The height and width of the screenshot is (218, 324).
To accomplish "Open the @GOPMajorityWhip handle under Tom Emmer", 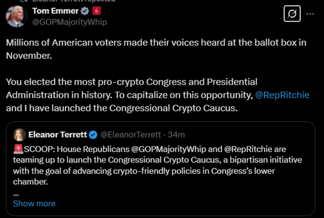I will click(x=69, y=22).
